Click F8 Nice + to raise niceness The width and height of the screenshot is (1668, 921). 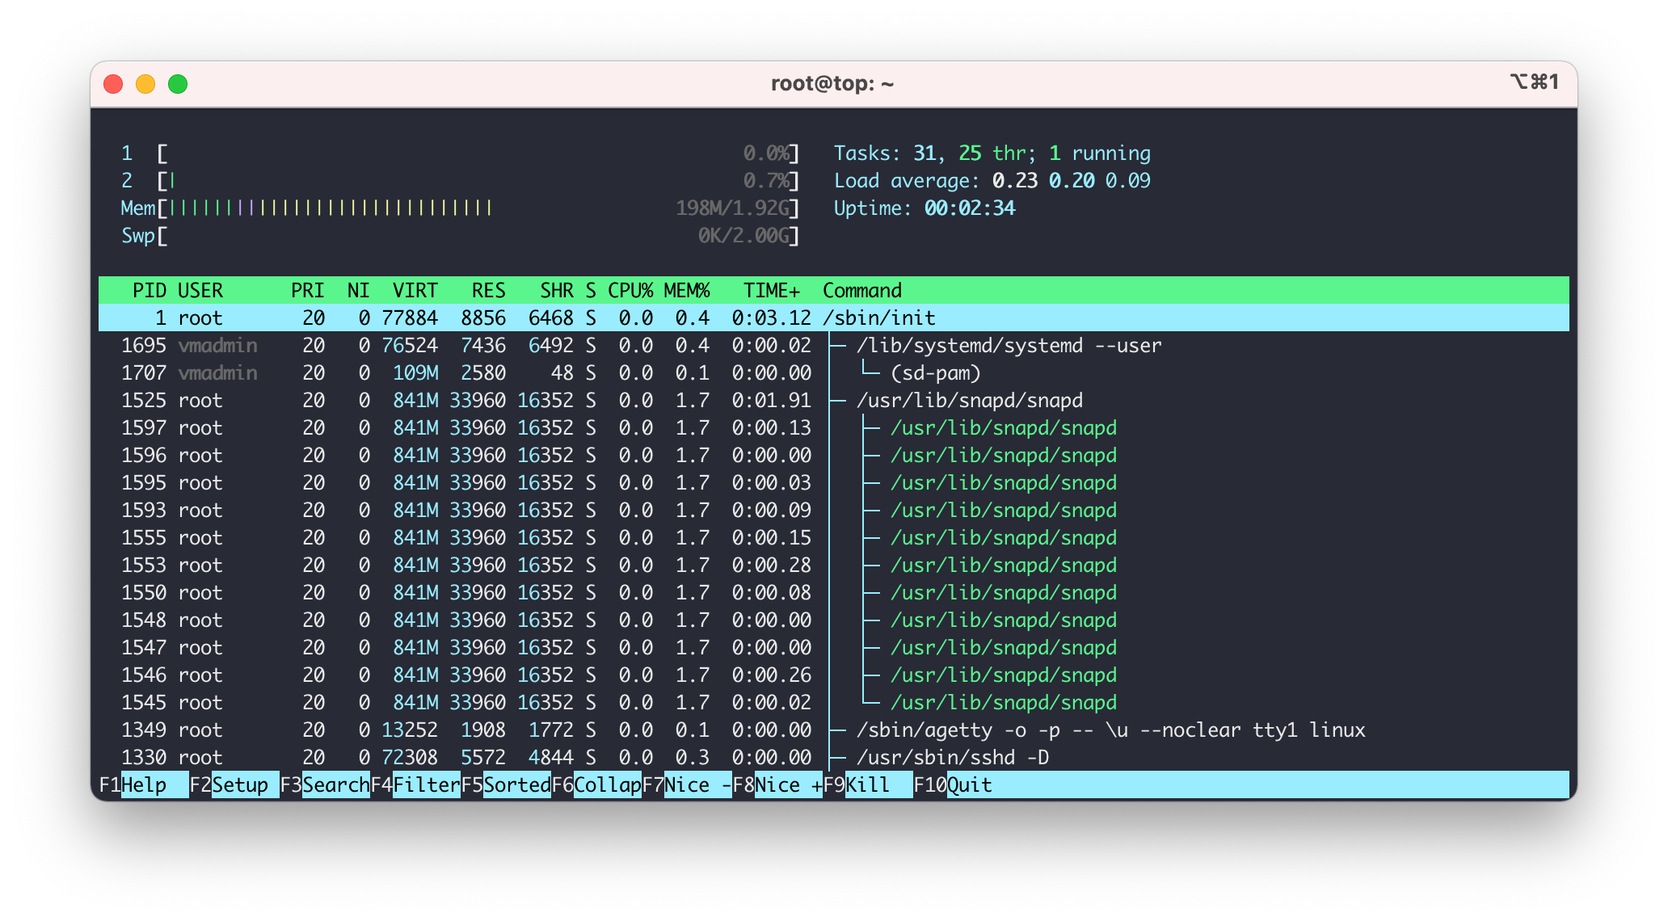777,784
